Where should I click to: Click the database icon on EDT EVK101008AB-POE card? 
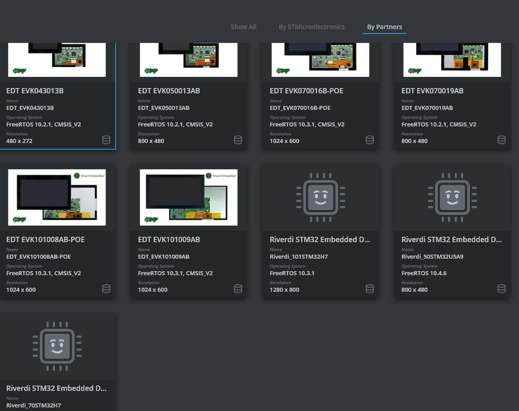click(106, 288)
